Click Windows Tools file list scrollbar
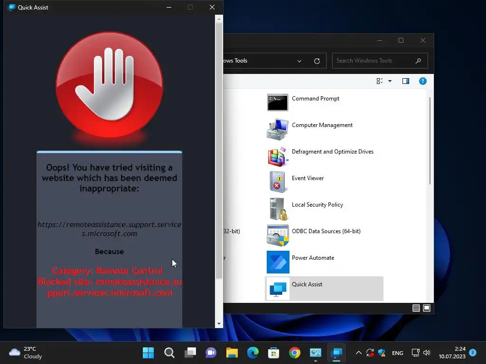This screenshot has width=486, height=364. pyautogui.click(x=430, y=141)
